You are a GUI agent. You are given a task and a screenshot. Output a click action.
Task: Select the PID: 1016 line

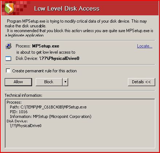(19, 112)
